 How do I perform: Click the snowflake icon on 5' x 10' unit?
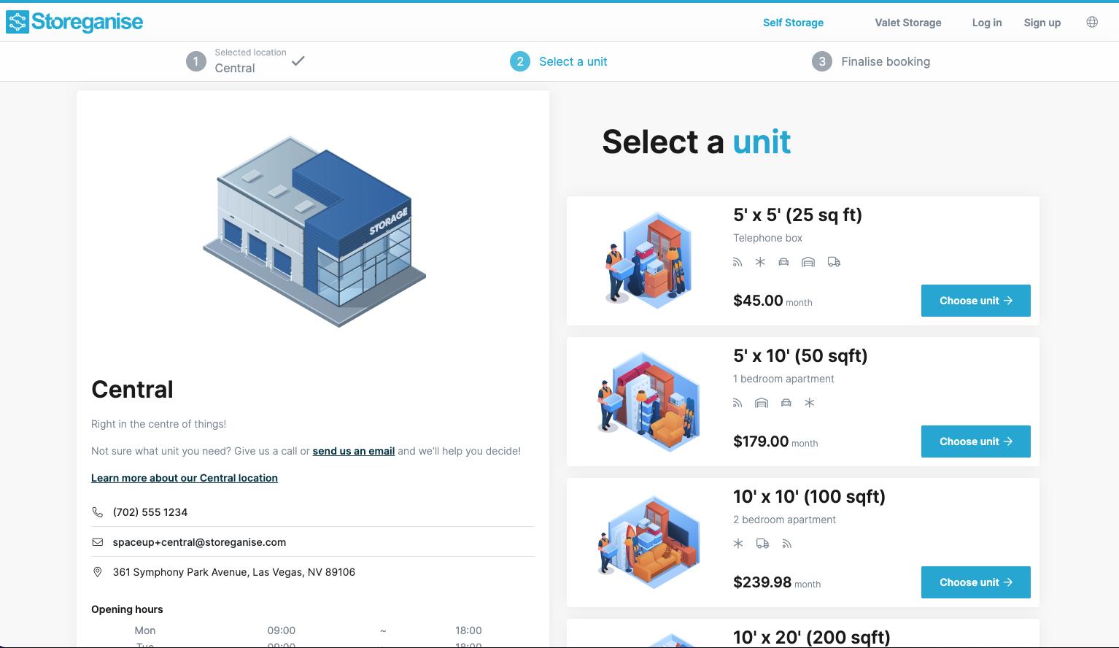tap(810, 403)
